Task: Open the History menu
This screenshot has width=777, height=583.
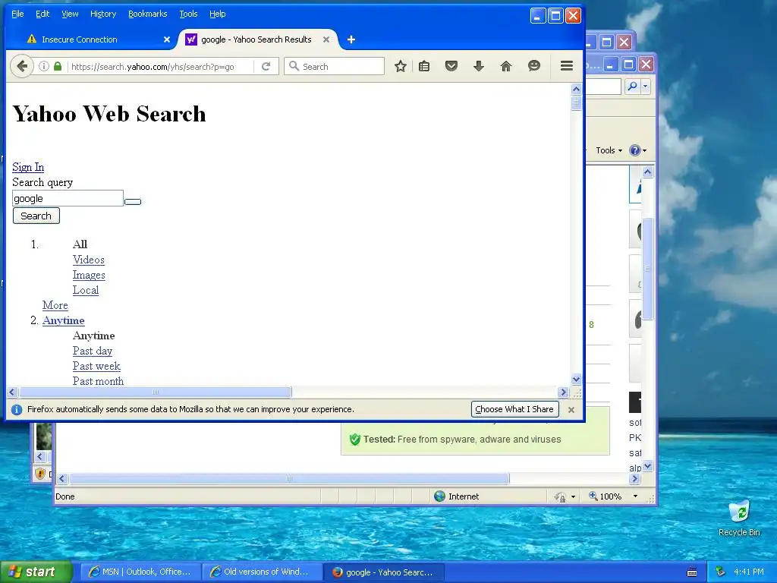Action: click(103, 14)
